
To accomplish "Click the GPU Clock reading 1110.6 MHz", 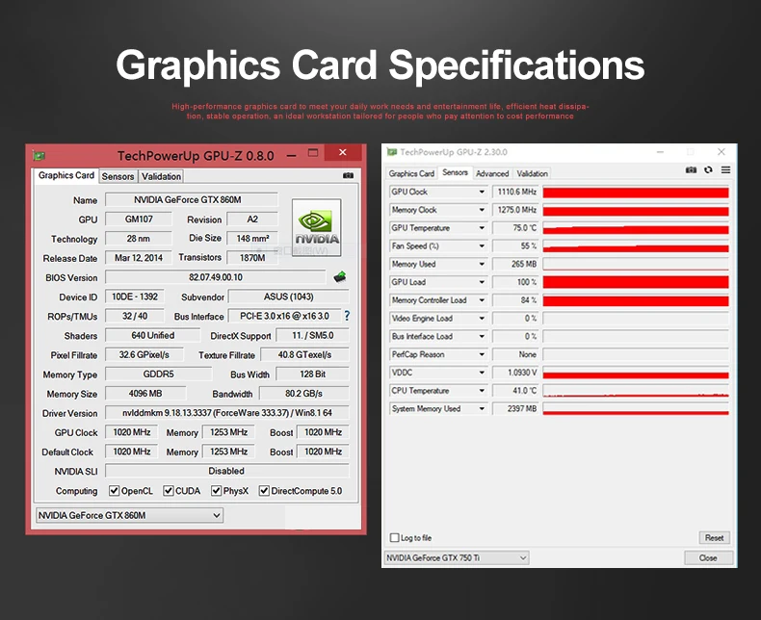I will (515, 193).
